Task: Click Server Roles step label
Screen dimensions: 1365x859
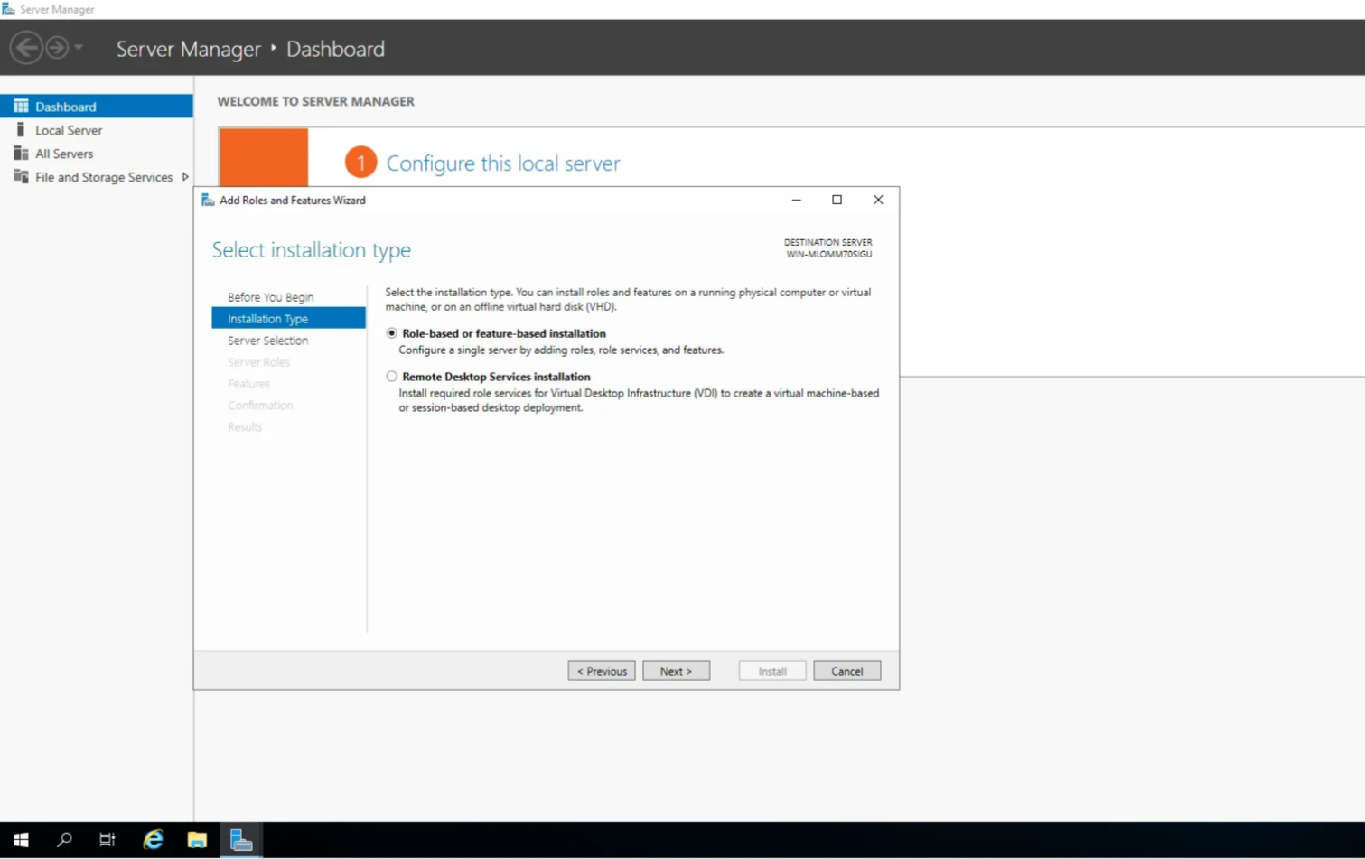Action: [258, 362]
